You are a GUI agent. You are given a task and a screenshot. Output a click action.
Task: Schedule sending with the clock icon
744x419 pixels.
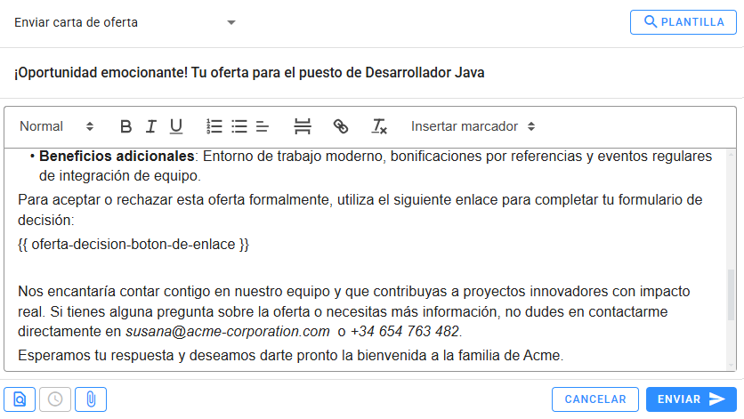[x=55, y=399]
